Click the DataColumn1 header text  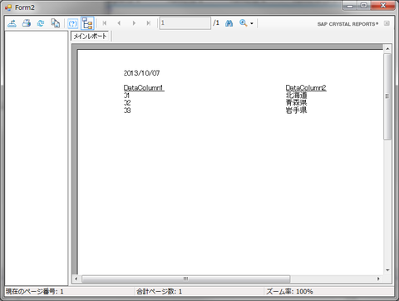144,88
